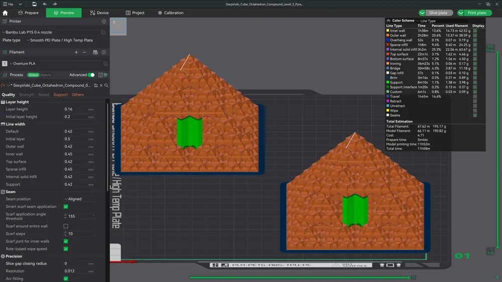Click the Home icon in the top bar
This screenshot has height=282, width=502.
[6, 13]
